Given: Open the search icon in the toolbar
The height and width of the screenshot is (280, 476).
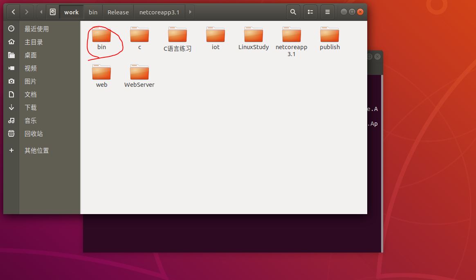Looking at the screenshot, I should 293,12.
